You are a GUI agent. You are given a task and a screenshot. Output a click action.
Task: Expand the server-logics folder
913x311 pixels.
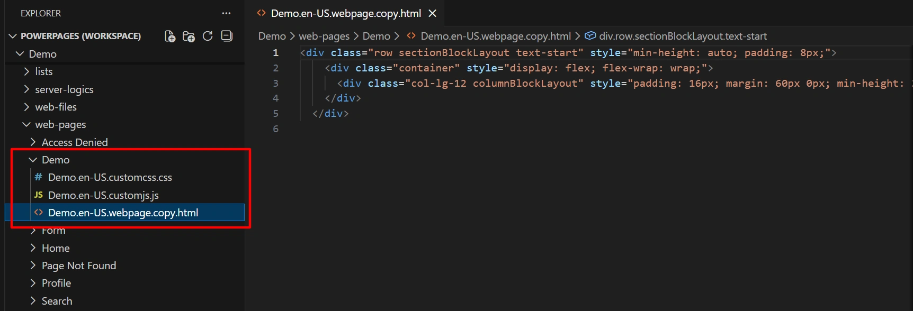(26, 89)
